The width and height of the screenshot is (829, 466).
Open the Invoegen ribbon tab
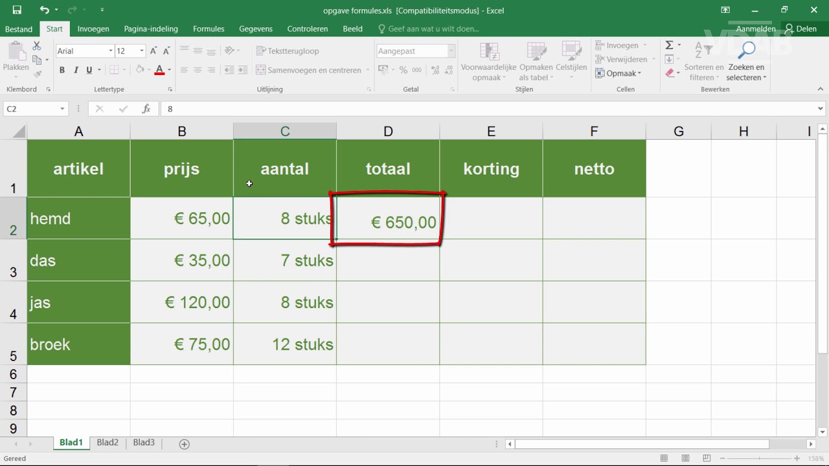tap(93, 29)
